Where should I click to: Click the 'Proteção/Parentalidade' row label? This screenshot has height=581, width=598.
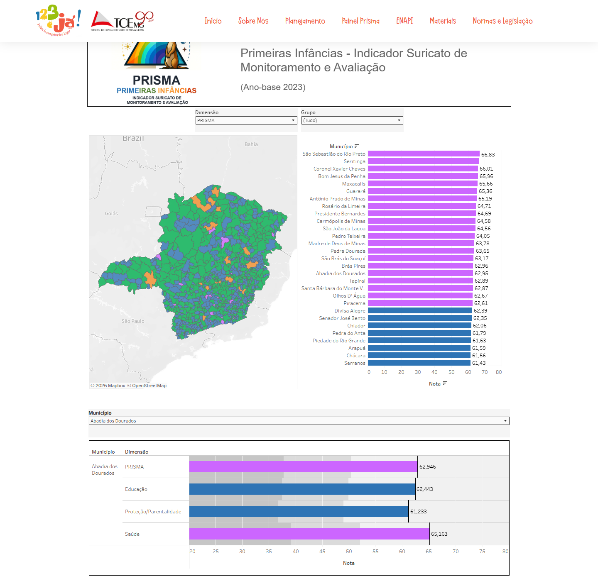(153, 512)
